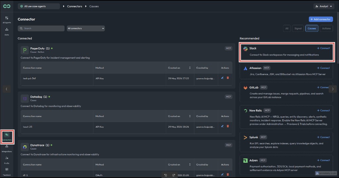Open the All Agents sidebar icon
Screen dimensions: 339x178
7,20
